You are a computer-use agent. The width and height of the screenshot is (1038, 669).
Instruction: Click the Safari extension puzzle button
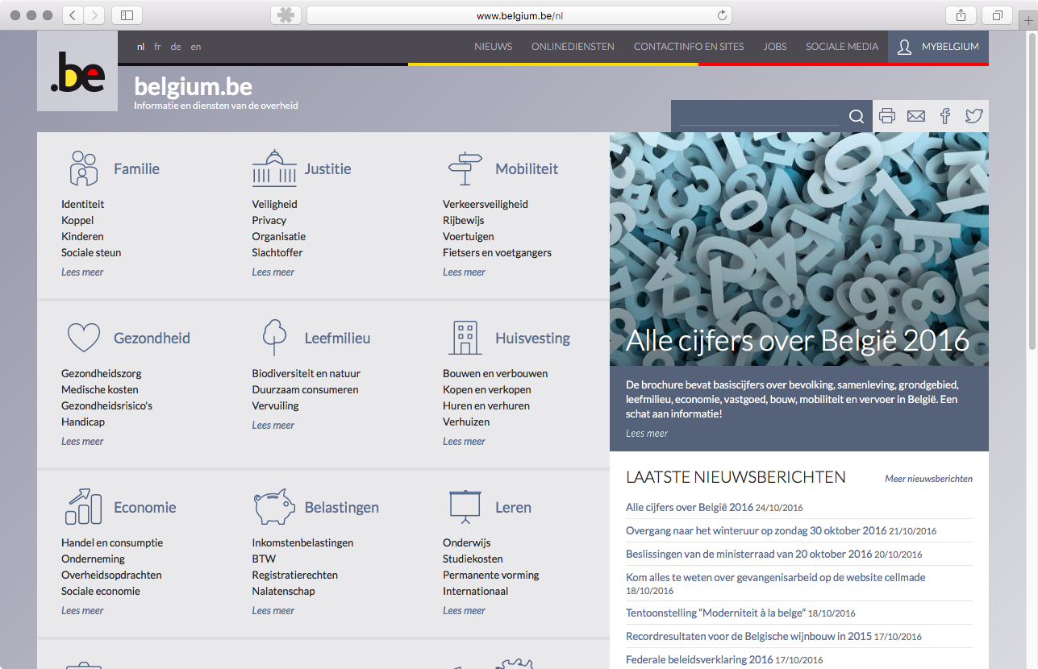tap(286, 15)
